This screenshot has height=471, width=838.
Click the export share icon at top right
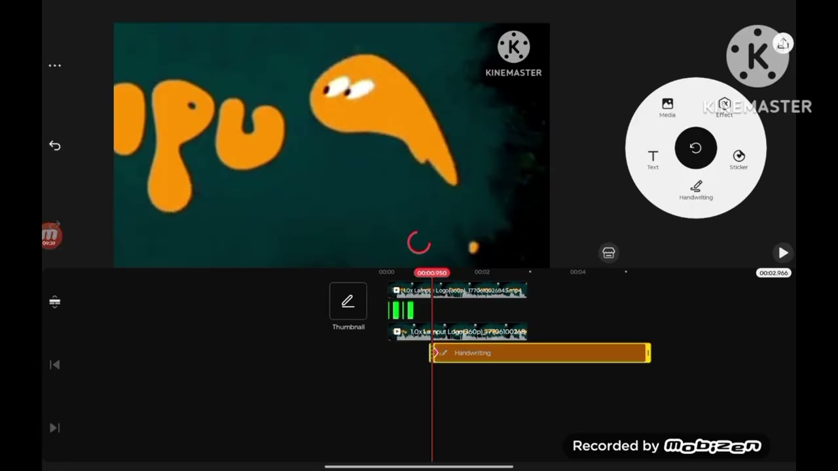point(782,44)
